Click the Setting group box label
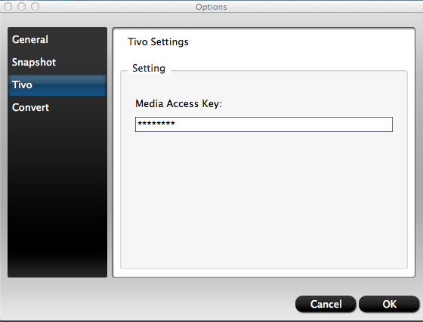 tap(149, 68)
